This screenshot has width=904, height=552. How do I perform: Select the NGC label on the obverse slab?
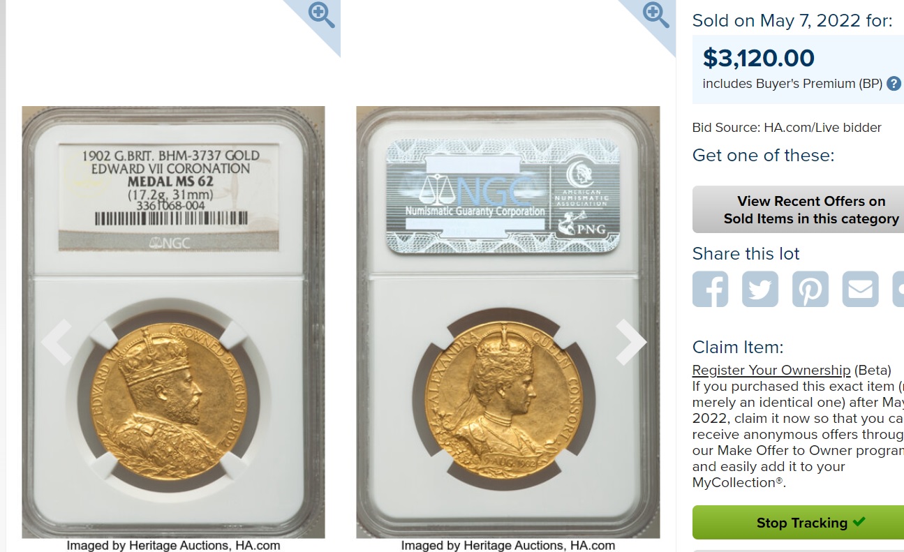tap(168, 197)
